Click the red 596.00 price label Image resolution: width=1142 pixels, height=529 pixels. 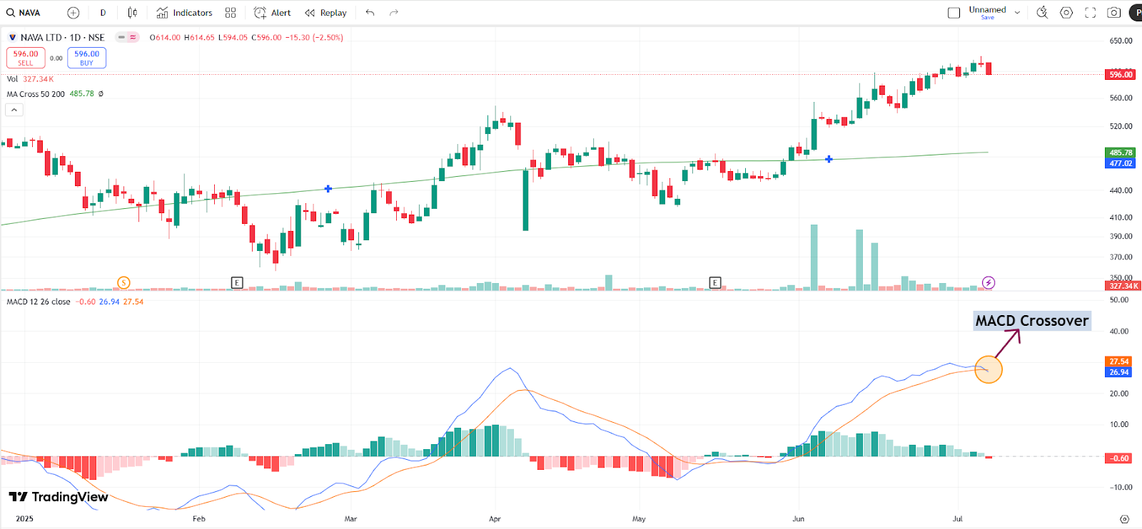coord(1121,74)
